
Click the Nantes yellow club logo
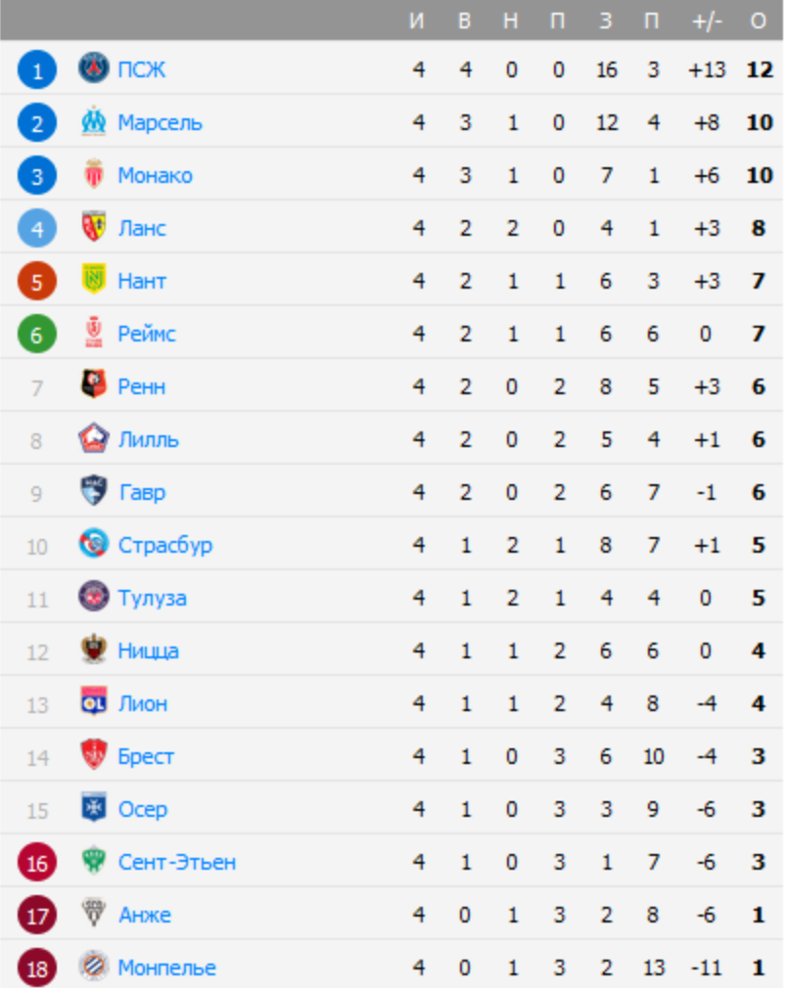(x=94, y=281)
